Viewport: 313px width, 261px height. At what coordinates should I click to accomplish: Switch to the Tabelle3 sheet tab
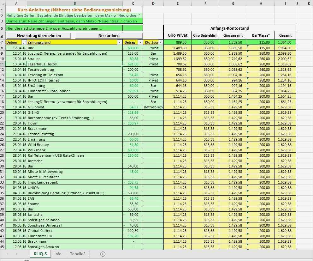78,254
